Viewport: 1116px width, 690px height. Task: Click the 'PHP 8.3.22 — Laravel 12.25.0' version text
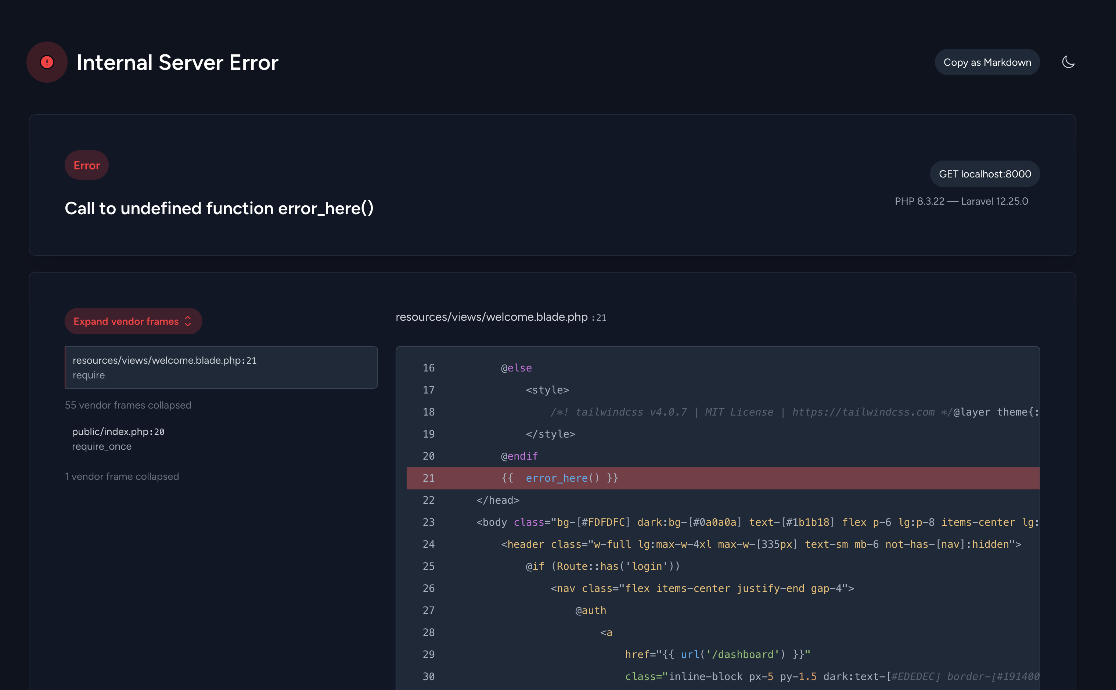click(x=961, y=201)
